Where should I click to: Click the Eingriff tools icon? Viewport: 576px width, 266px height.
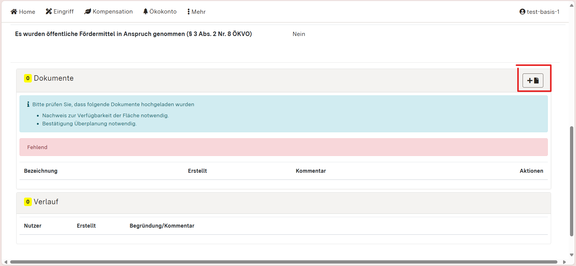(x=49, y=11)
